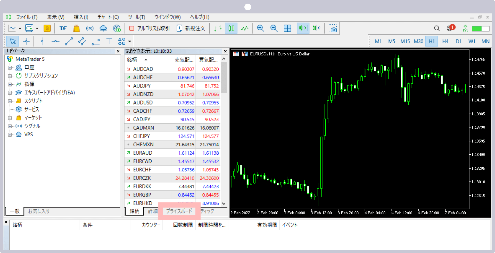
Task: Open the ヘルプ (H) menu
Action: (200, 17)
